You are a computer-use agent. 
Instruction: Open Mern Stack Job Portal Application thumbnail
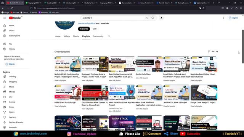coord(149,92)
